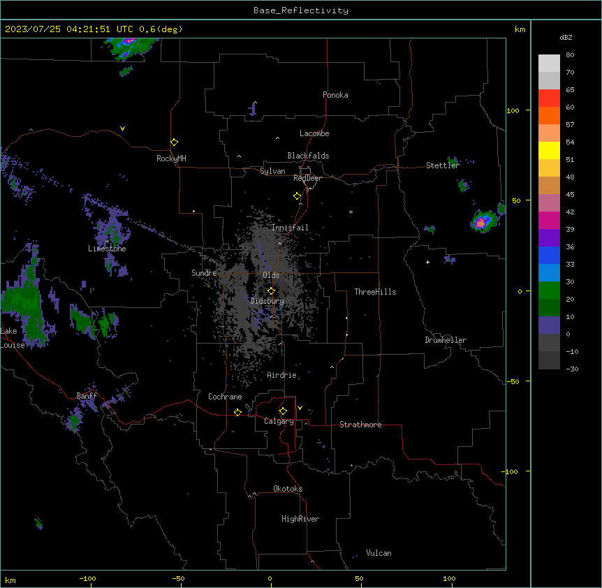Screen dimensions: 602x588
Task: Click the Ponoka city label
Action: [335, 95]
